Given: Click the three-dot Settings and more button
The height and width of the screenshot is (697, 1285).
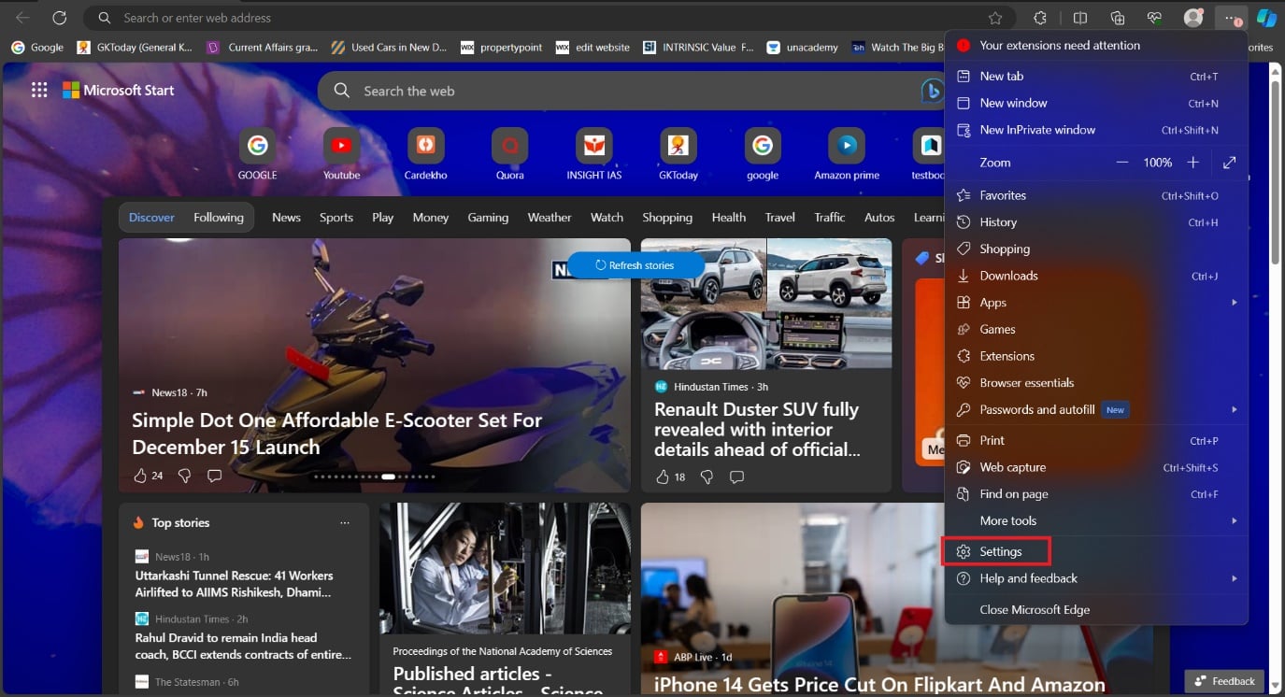Looking at the screenshot, I should 1231,18.
